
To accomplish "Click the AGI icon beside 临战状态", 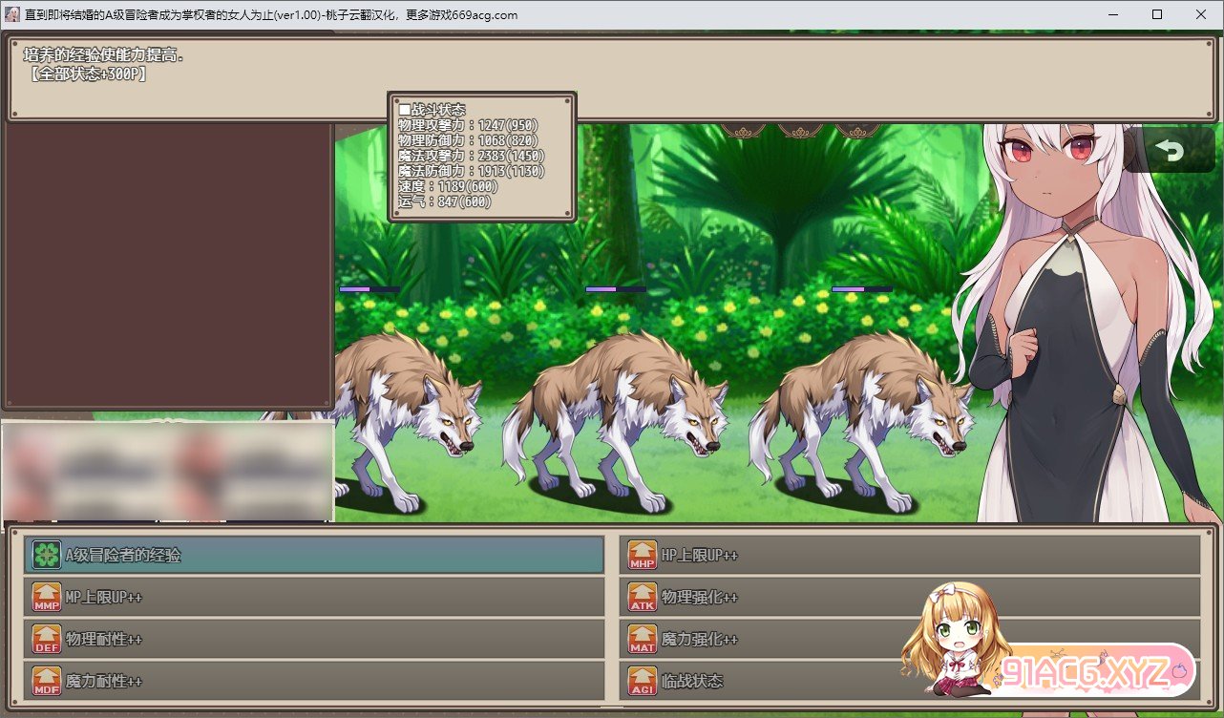I will coord(643,681).
